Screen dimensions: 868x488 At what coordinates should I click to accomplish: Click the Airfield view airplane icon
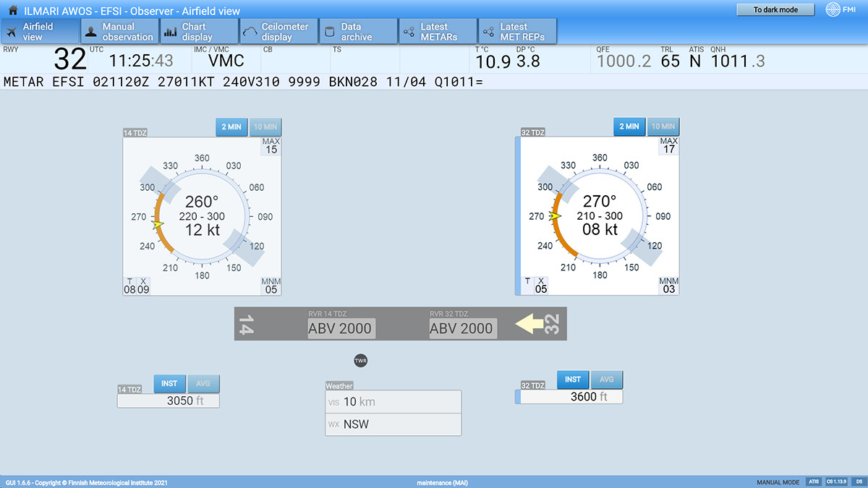click(12, 32)
